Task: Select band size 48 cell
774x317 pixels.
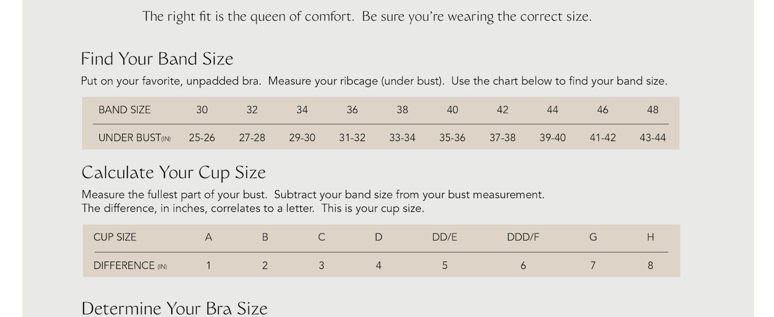Action: (653, 110)
